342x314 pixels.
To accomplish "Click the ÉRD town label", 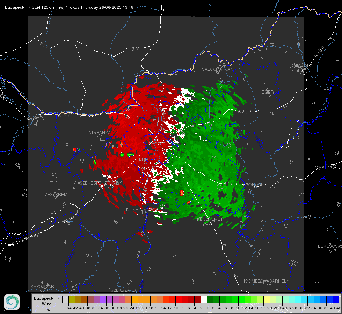I will 143,159.
